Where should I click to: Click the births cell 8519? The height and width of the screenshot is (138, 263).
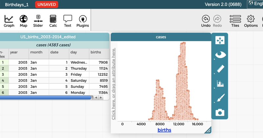(99, 80)
